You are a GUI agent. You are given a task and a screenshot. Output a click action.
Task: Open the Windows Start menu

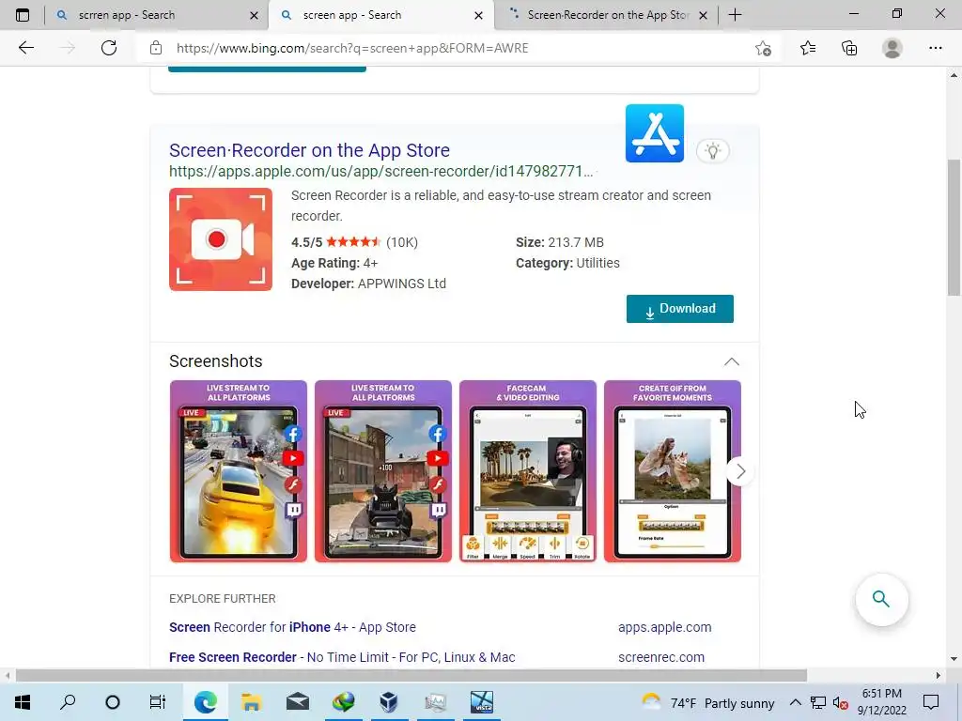pos(23,702)
